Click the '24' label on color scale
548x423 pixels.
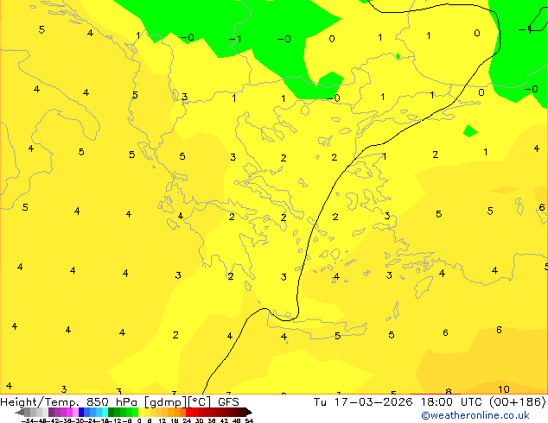[x=187, y=420]
